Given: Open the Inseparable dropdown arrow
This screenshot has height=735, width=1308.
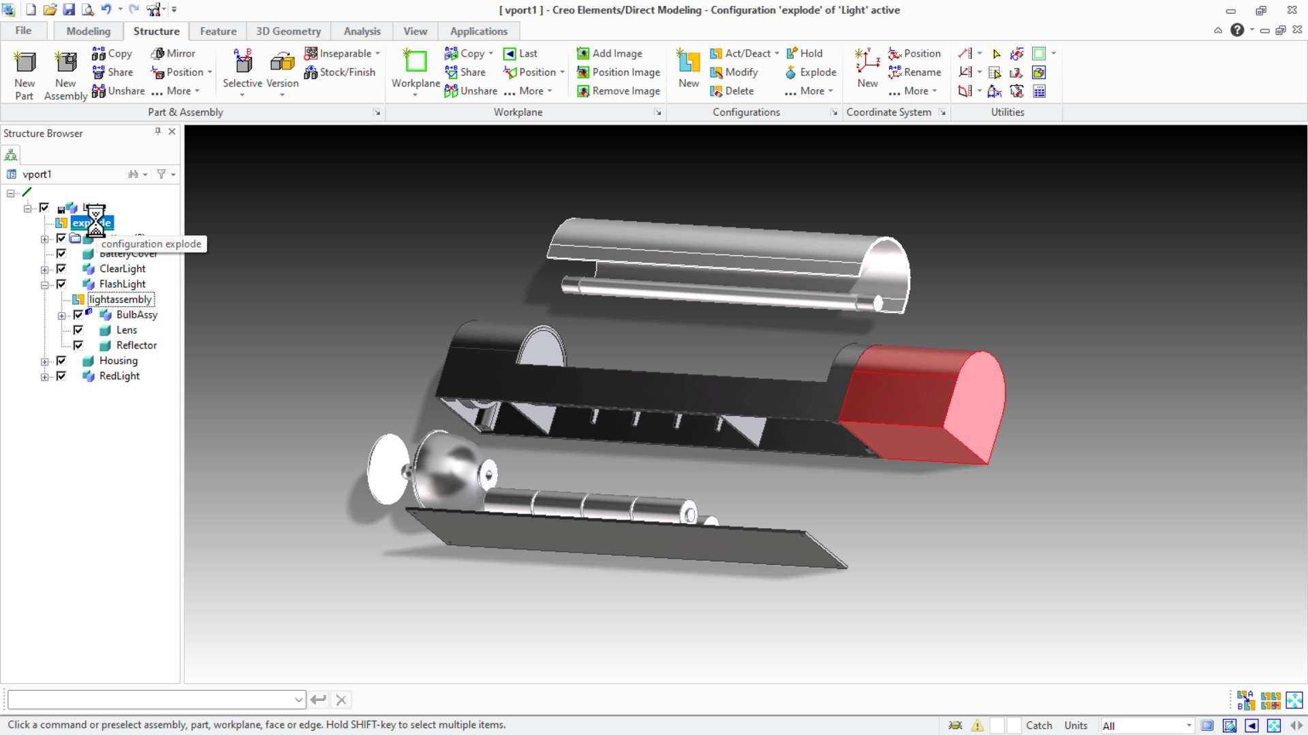Looking at the screenshot, I should tap(377, 53).
